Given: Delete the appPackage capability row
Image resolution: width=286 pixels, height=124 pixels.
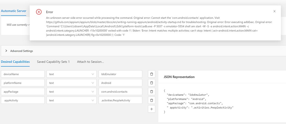Looking at the screenshot, I should coord(151,92).
